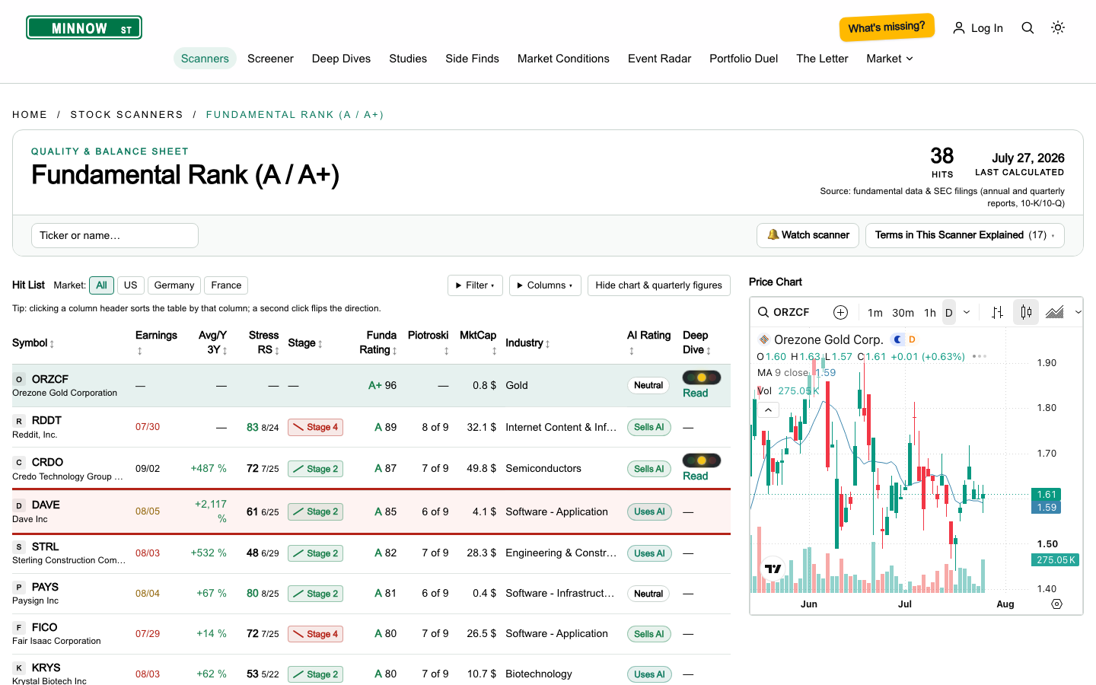Image resolution: width=1096 pixels, height=685 pixels.
Task: Open the Screener nav tab
Action: pos(270,59)
